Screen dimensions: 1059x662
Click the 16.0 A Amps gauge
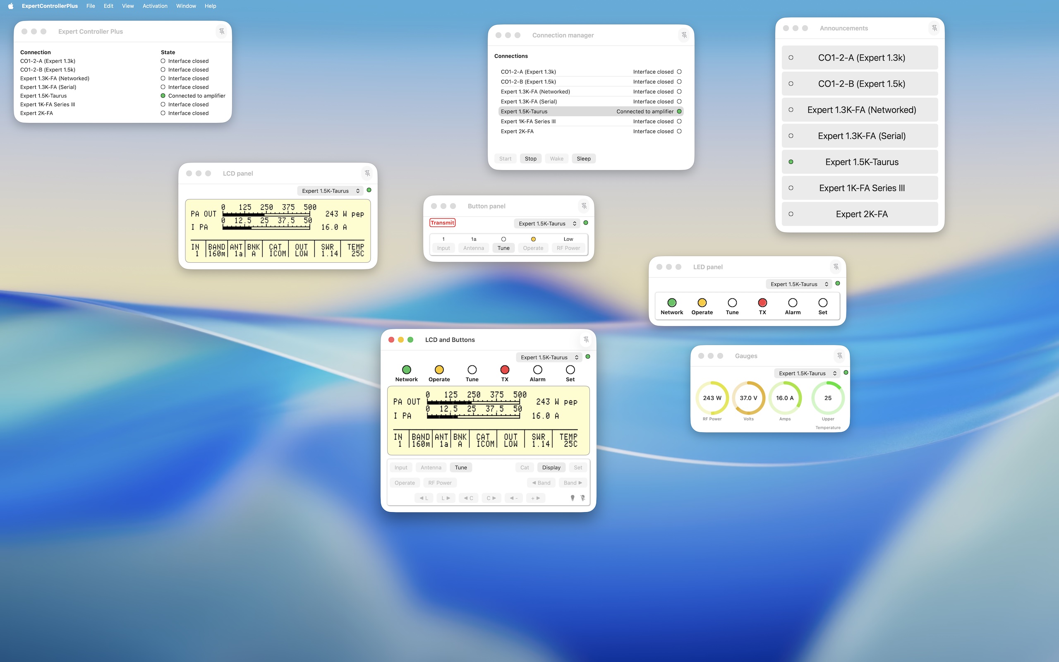click(x=785, y=398)
